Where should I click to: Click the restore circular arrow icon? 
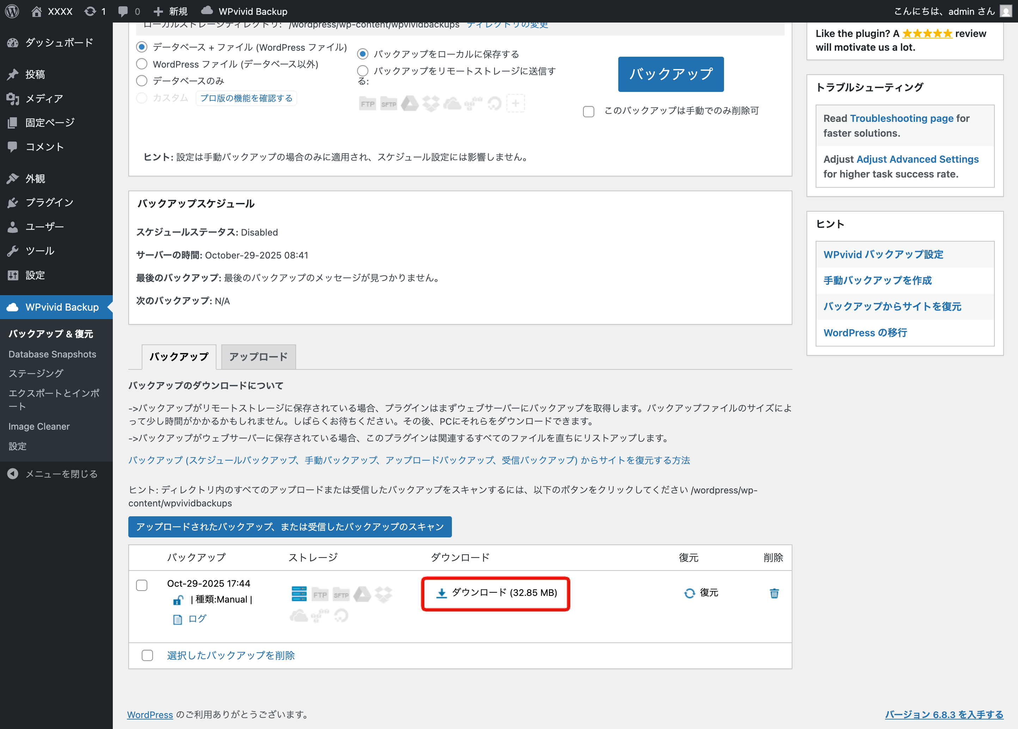click(x=689, y=593)
